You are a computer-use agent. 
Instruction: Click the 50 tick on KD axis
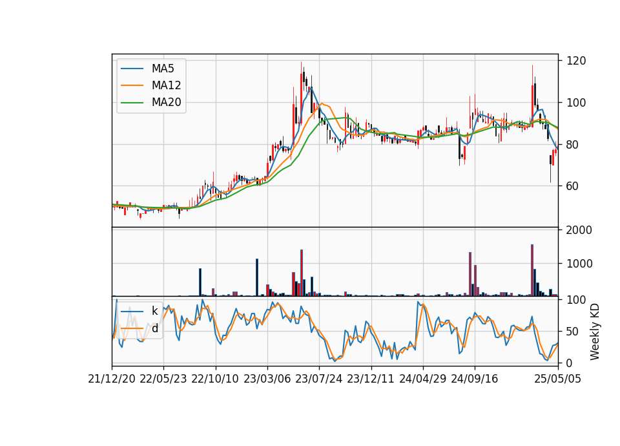(x=573, y=332)
